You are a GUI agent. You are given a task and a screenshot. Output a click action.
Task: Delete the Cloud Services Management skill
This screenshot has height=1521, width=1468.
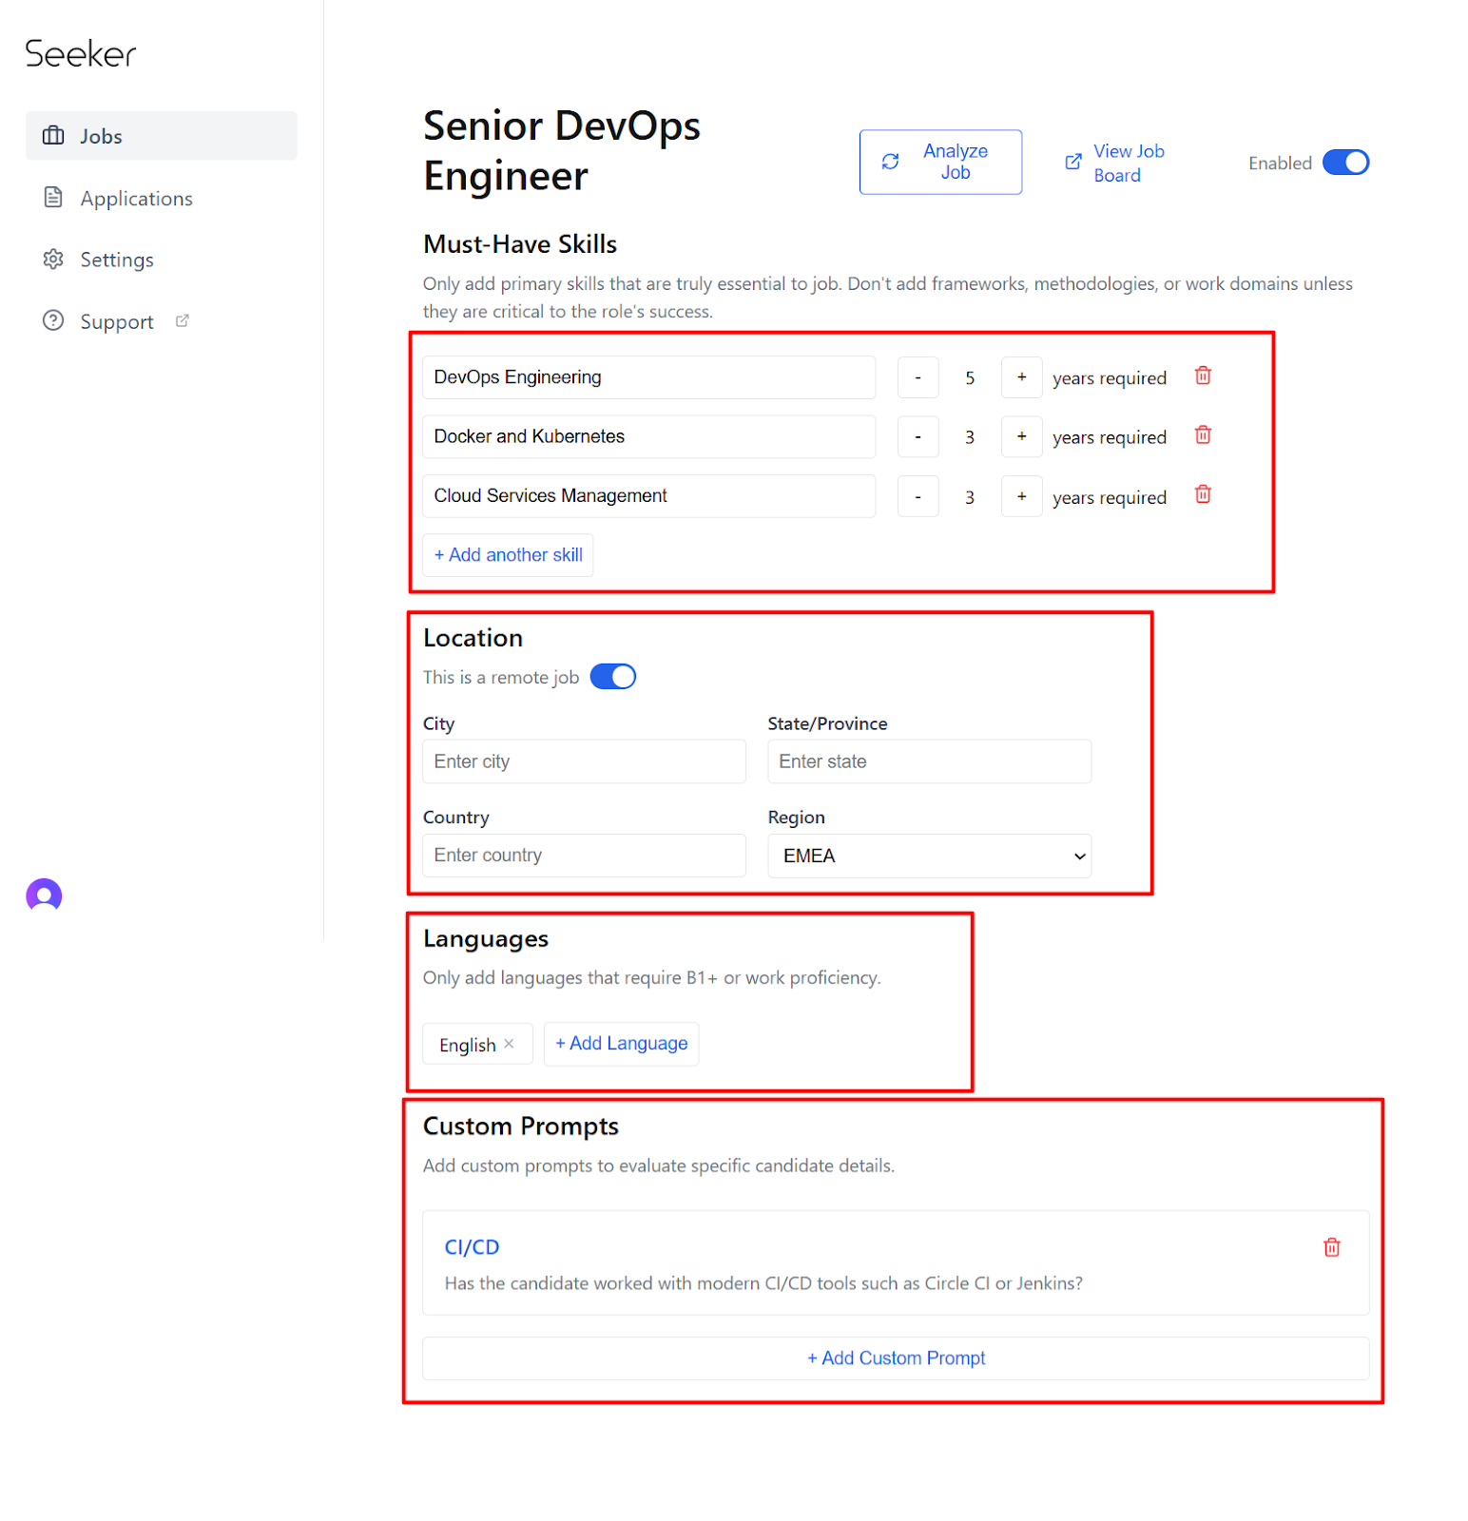click(1203, 495)
